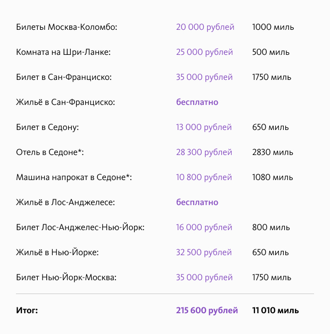Click "Жильё в Сан-Франциско" label
330x334 pixels.
point(65,102)
